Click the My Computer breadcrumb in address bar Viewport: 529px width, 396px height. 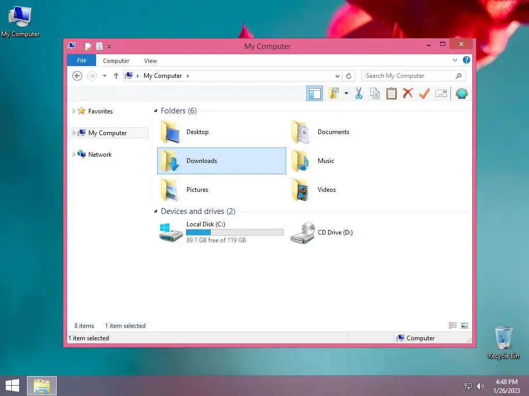pyautogui.click(x=163, y=76)
